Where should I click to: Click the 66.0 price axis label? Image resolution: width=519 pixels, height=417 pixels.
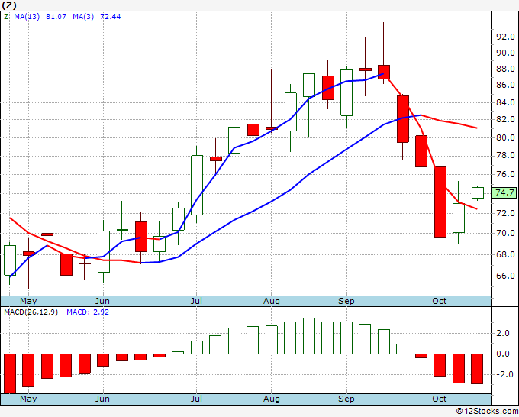pos(505,276)
